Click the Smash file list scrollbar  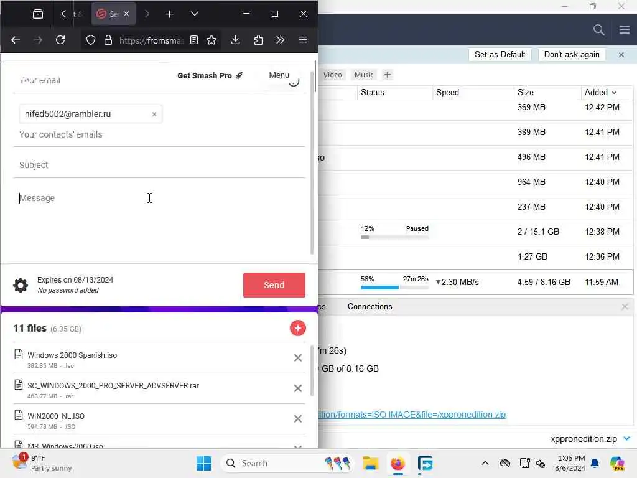coord(312,371)
